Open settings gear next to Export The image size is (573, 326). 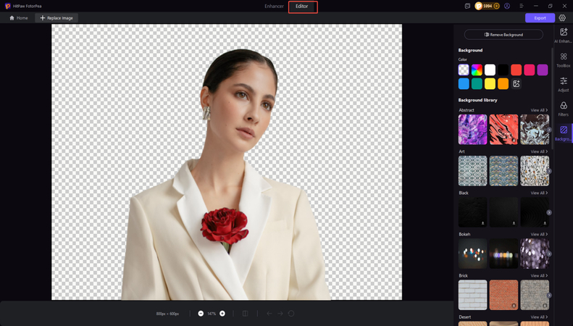[562, 18]
